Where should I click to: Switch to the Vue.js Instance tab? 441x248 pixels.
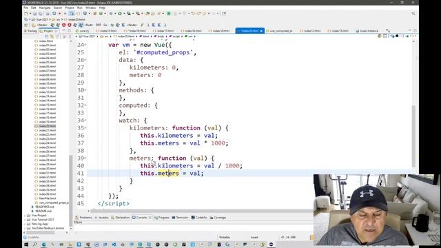click(x=367, y=31)
